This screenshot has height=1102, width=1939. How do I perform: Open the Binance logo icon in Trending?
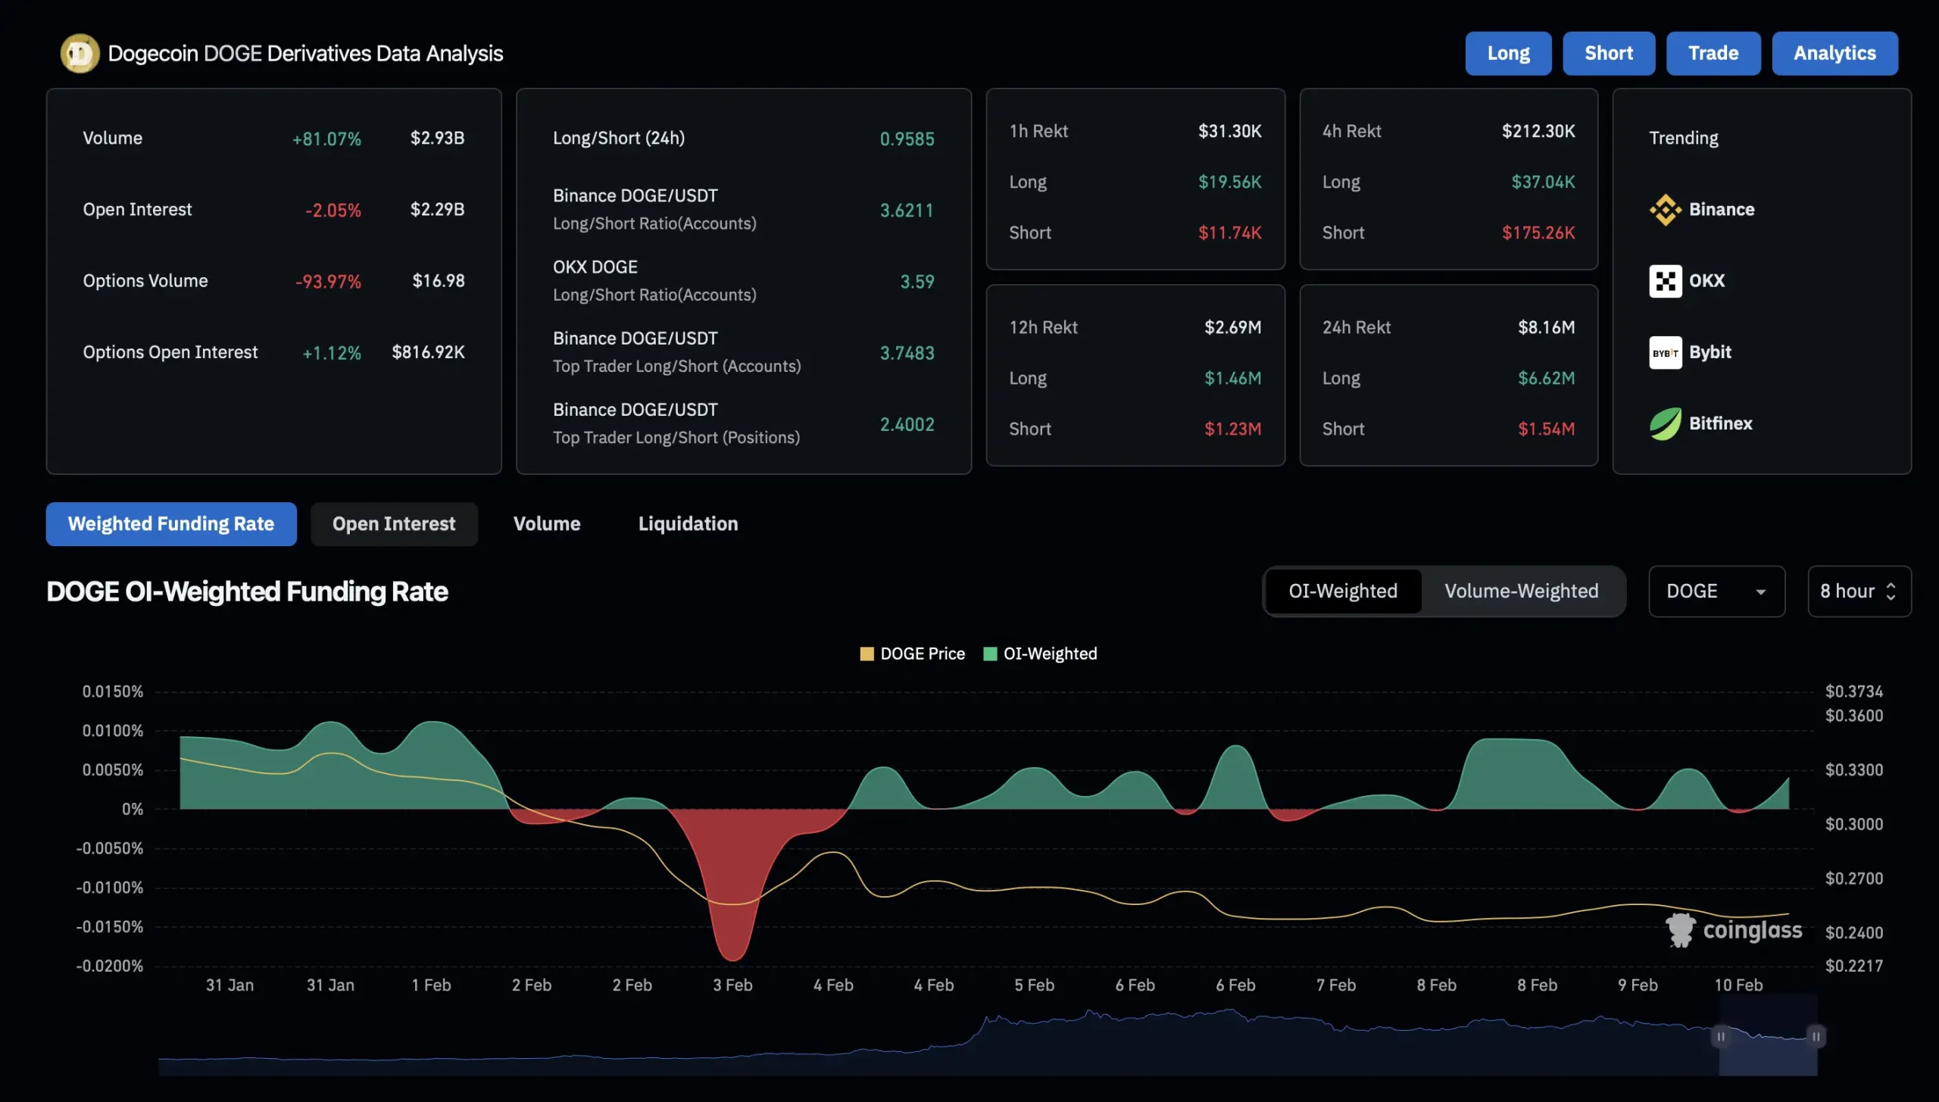(x=1665, y=210)
